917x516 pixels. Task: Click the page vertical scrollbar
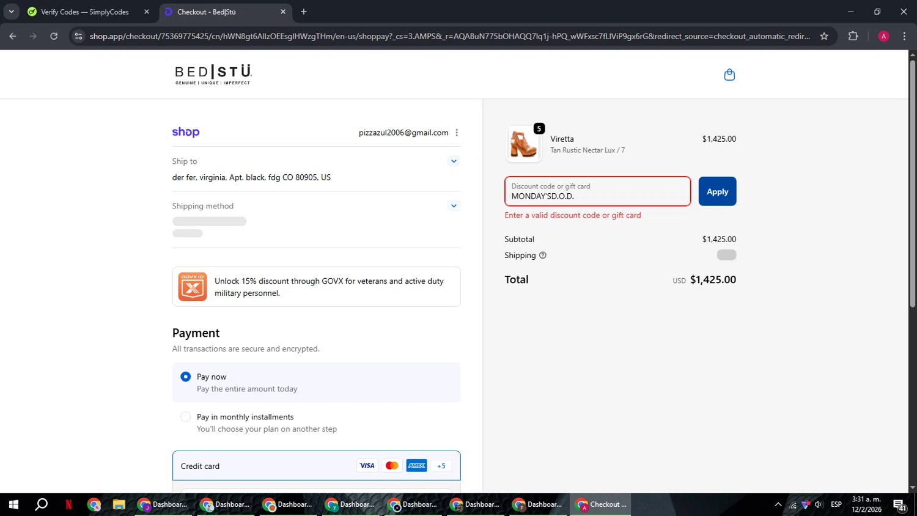click(x=913, y=183)
